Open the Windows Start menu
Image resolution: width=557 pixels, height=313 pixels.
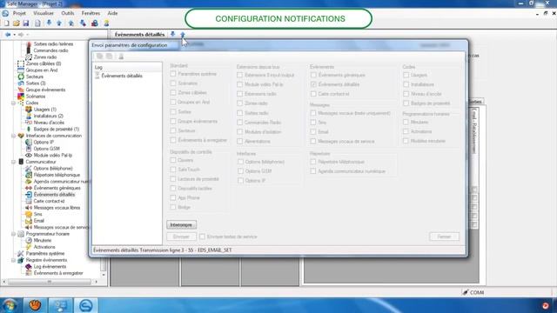pyautogui.click(x=10, y=305)
